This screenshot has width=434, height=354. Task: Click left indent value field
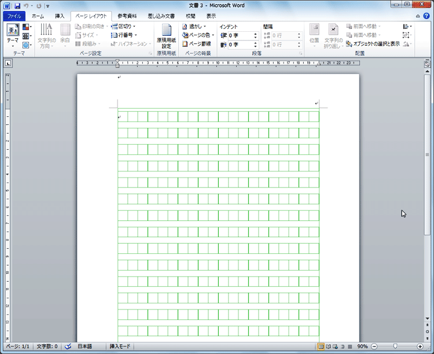point(240,35)
